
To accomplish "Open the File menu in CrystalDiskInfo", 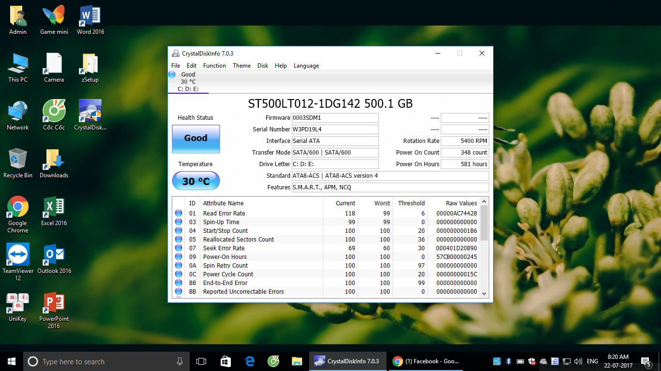I will coord(176,66).
